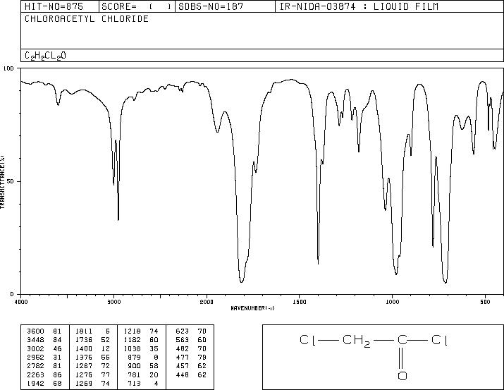Click the 4000 label on wavenumber axis
The image size is (504, 390).
(21, 302)
